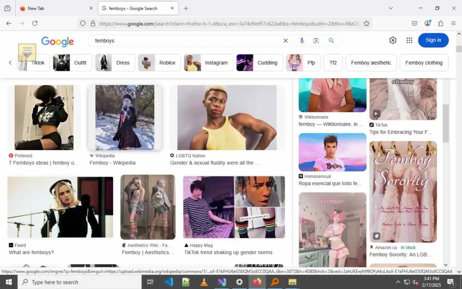Image resolution: width=462 pixels, height=289 pixels.
Task: Open tracking protection shield icon
Action: point(83,23)
